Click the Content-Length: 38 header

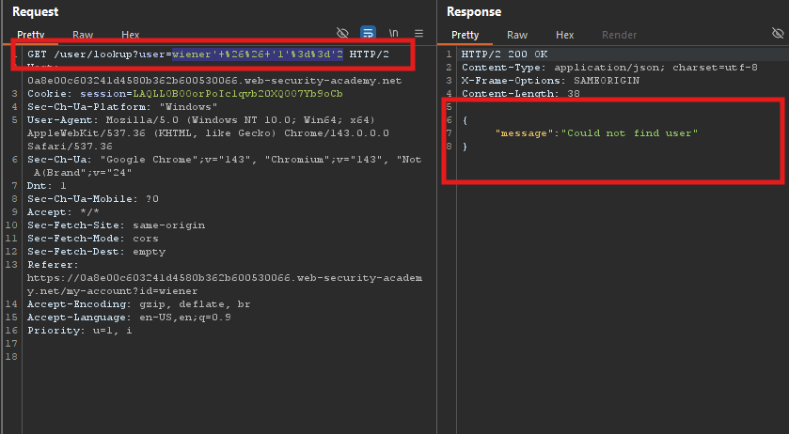tap(521, 93)
